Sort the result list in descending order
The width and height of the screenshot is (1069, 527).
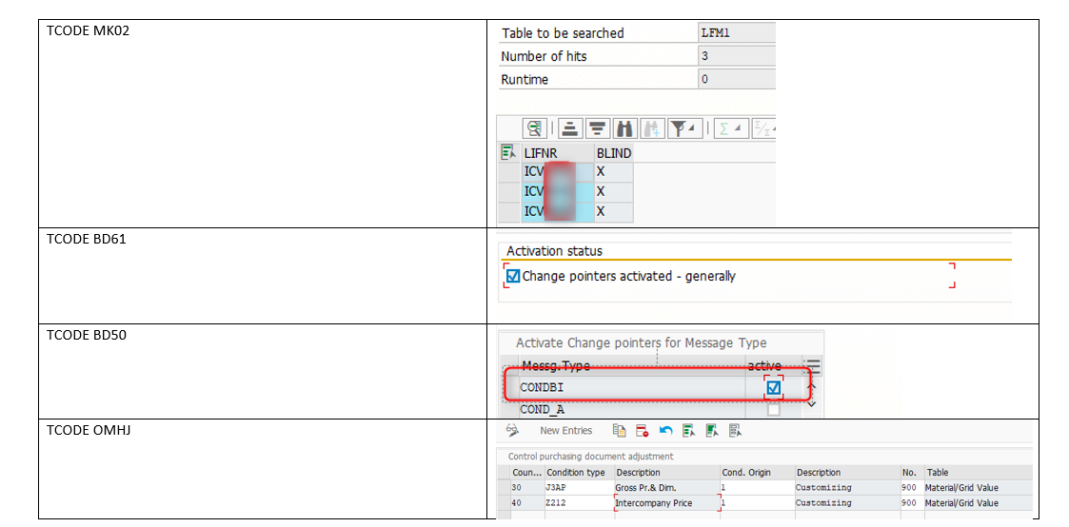597,128
